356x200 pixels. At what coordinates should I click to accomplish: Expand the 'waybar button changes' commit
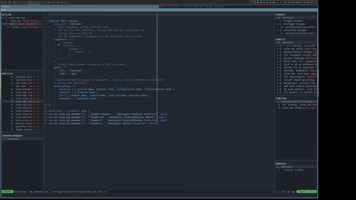277,52
